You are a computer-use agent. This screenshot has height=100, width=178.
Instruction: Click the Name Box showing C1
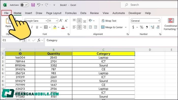coord(12,40)
